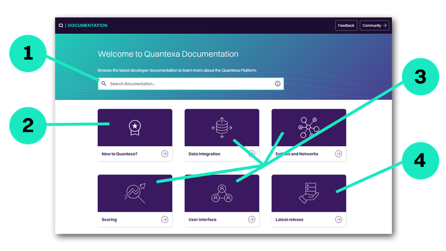Click the hand holding server icon
This screenshot has height=251, width=446.
[x=309, y=193]
